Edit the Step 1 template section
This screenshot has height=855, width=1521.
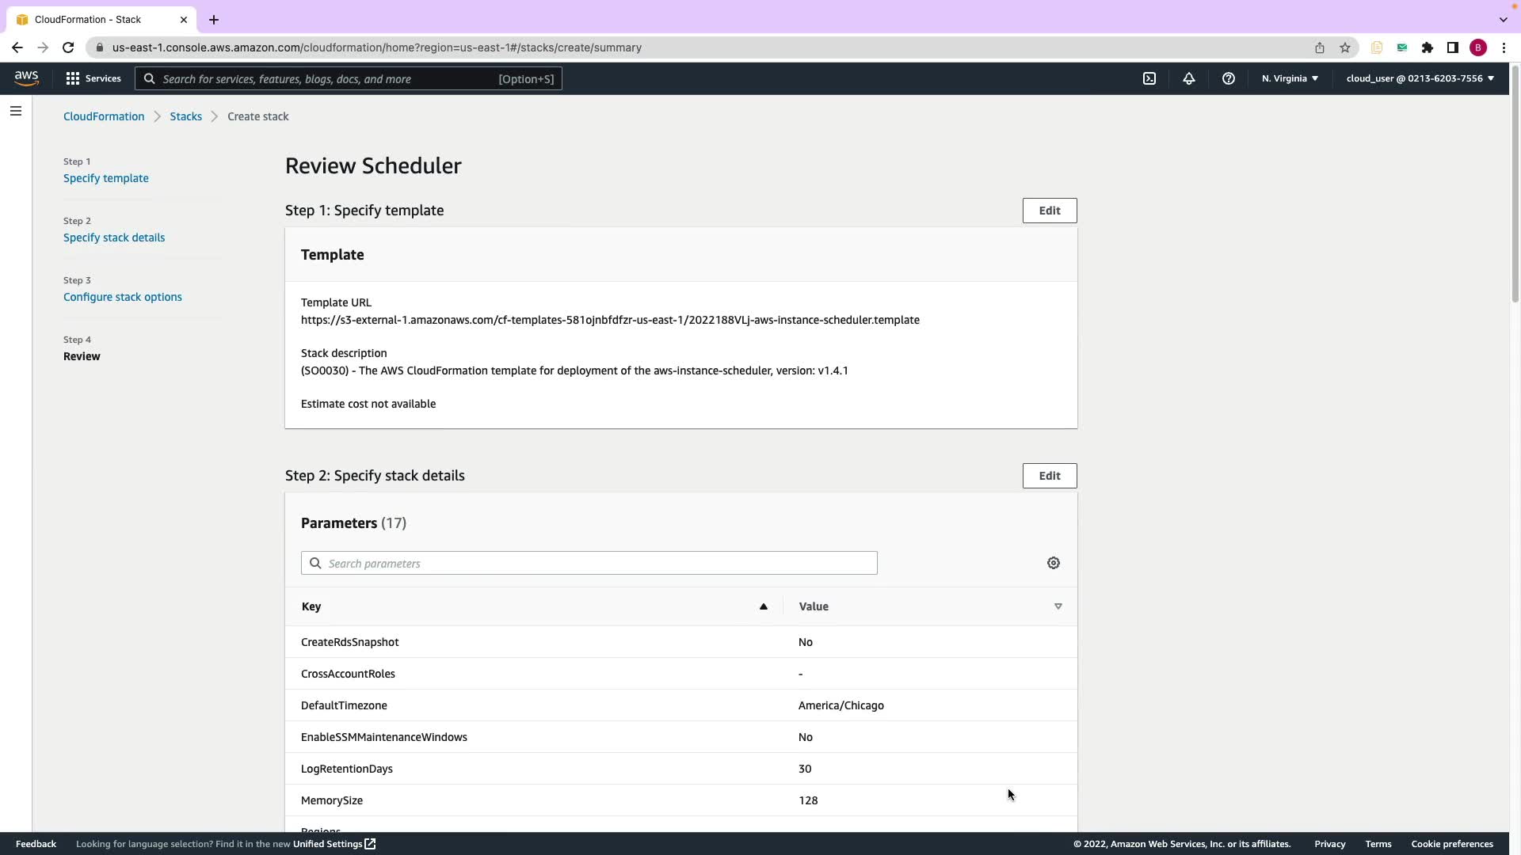(x=1050, y=211)
